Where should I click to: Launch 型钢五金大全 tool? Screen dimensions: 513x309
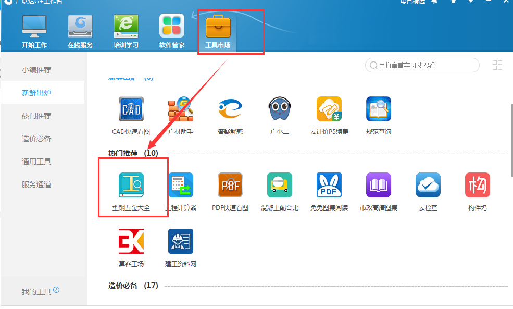pyautogui.click(x=131, y=192)
